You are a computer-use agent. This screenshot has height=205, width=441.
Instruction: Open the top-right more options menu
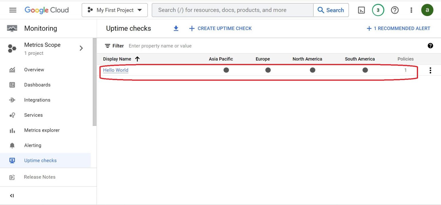click(411, 10)
